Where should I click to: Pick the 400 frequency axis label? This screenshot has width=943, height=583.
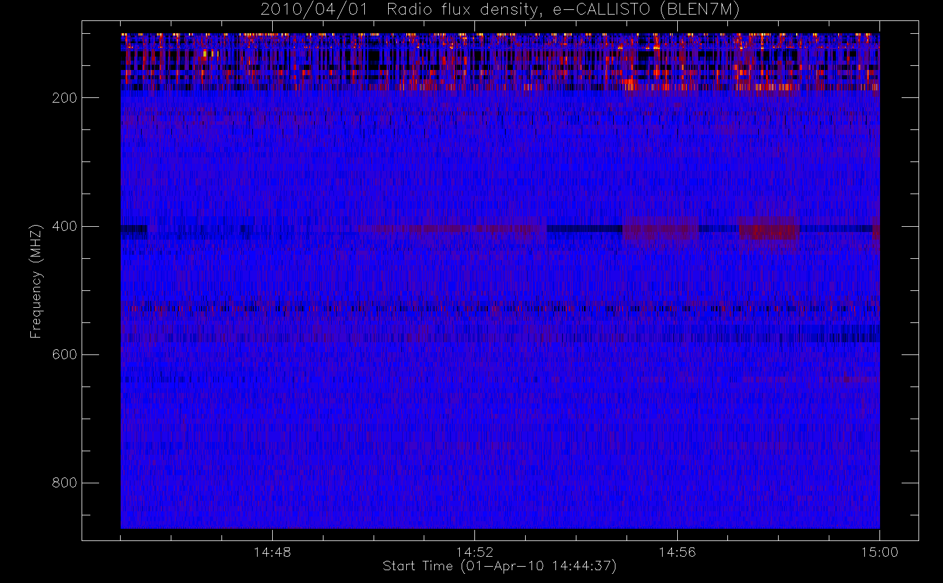pyautogui.click(x=64, y=226)
